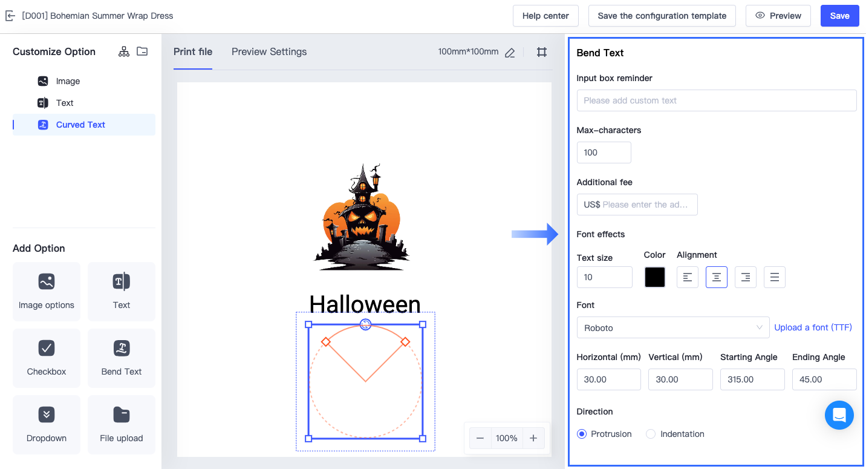Add a Bend Text option
Screen dimensions: 866x469
(121, 358)
